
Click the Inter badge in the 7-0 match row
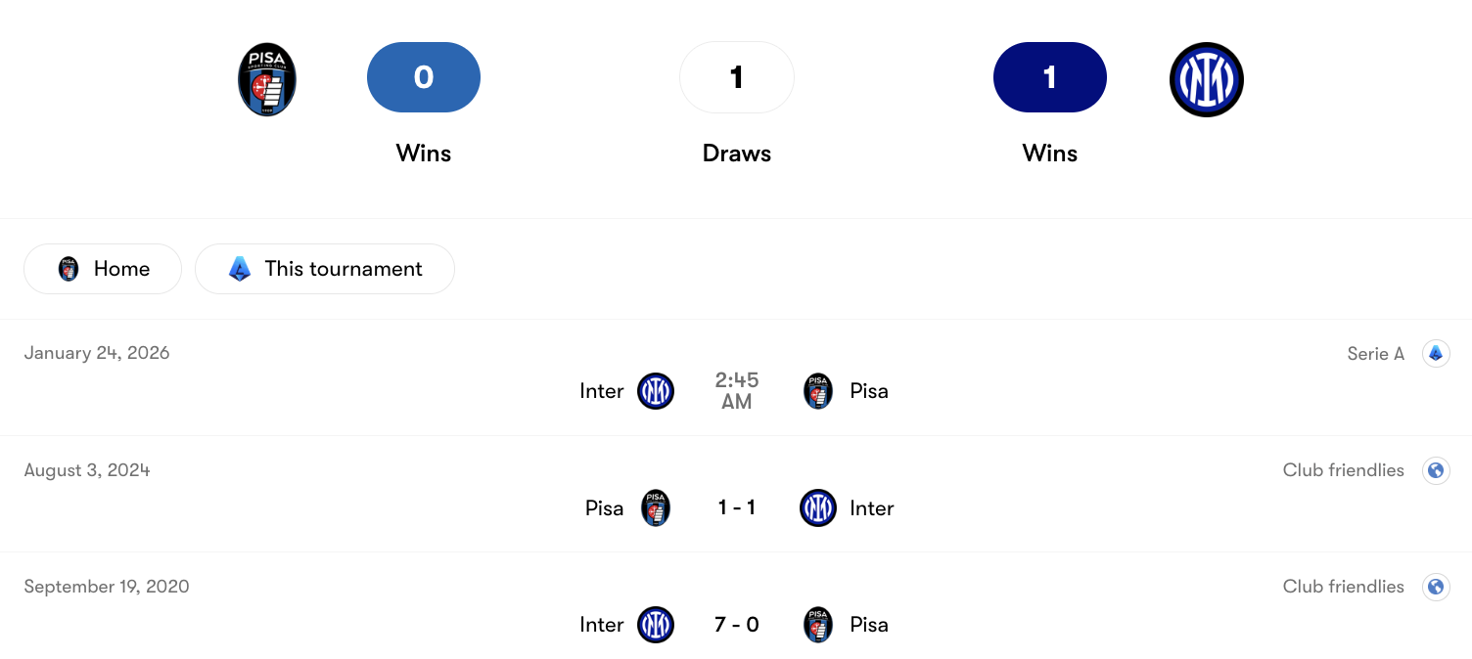tap(655, 625)
